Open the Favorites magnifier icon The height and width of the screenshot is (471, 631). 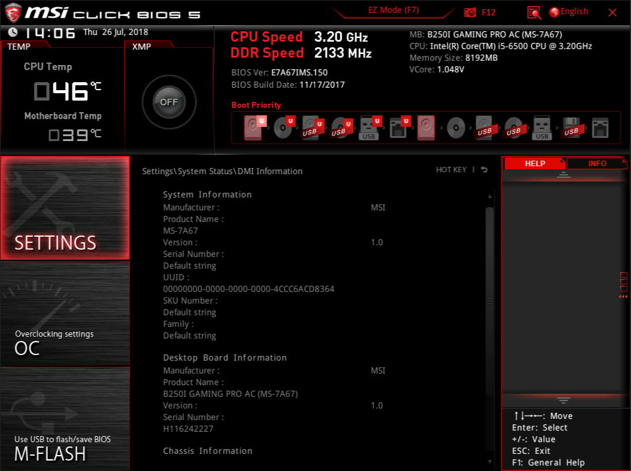534,12
